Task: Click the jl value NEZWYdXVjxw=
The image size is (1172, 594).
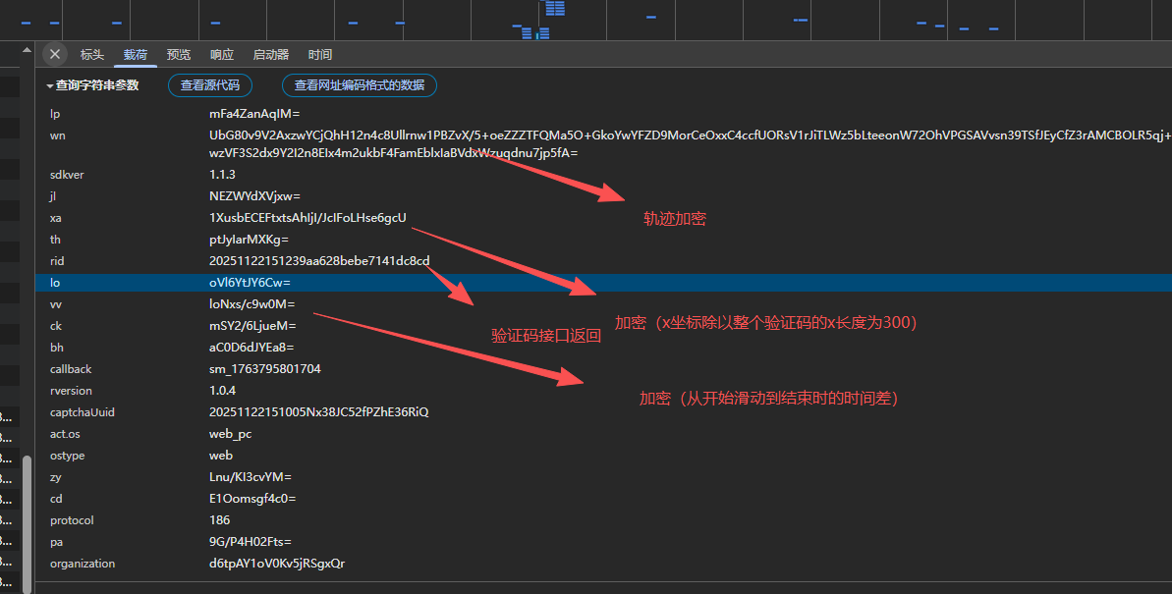Action: pos(254,195)
